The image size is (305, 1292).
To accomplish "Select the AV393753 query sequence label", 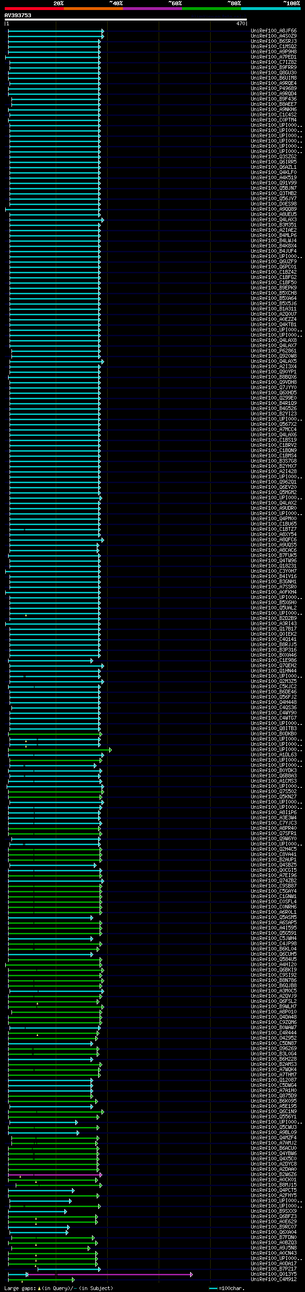I will (x=18, y=16).
